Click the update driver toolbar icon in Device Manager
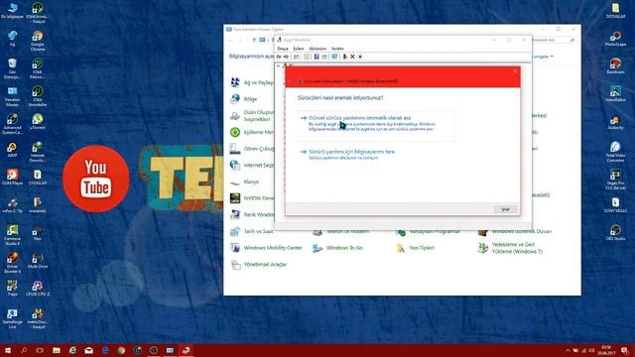Screen dimensions: 635x357 tap(344, 57)
